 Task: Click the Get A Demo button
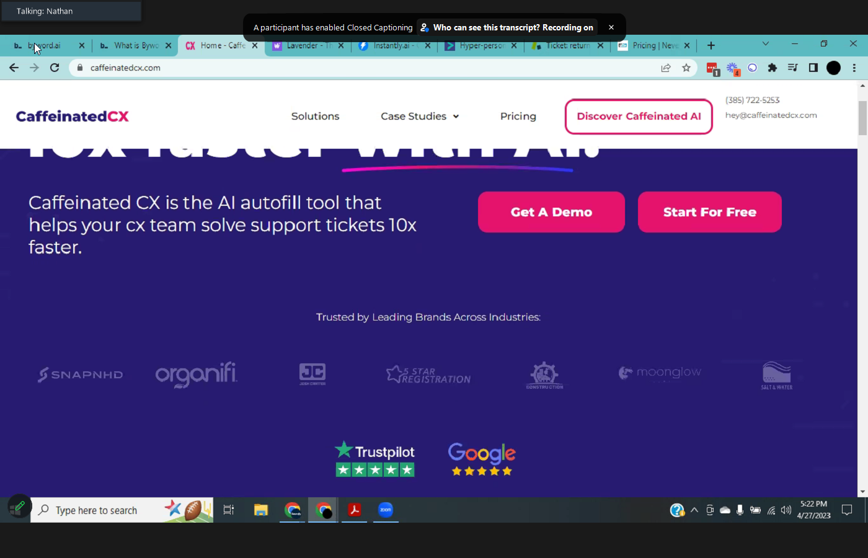pyautogui.click(x=551, y=212)
